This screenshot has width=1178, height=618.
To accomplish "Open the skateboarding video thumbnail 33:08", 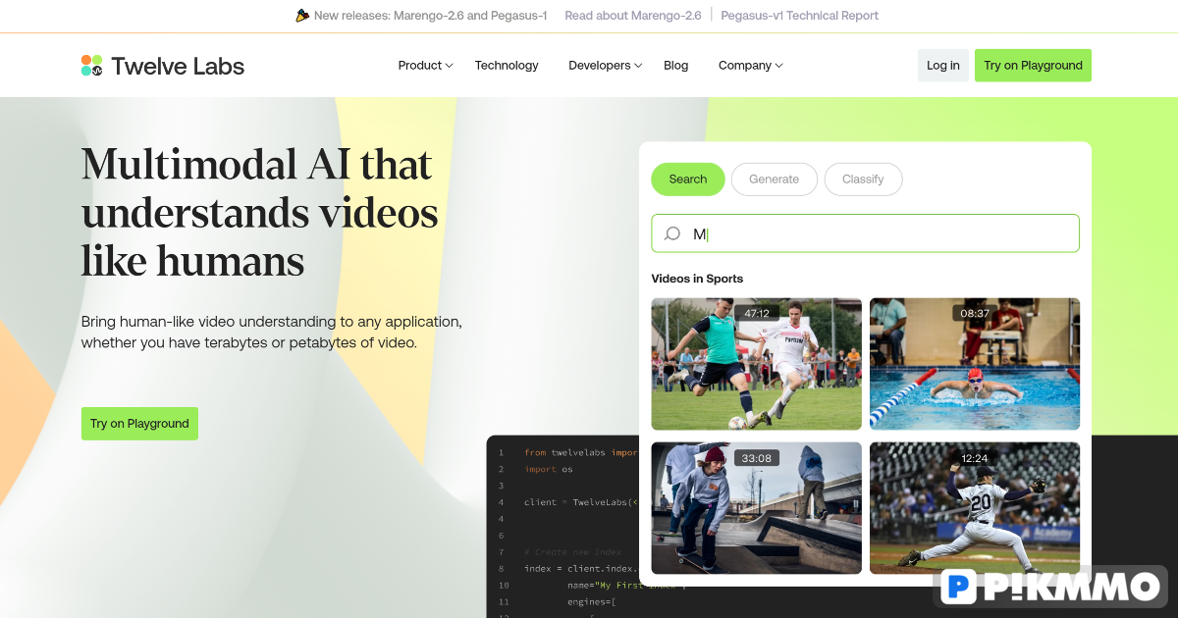I will coord(756,508).
